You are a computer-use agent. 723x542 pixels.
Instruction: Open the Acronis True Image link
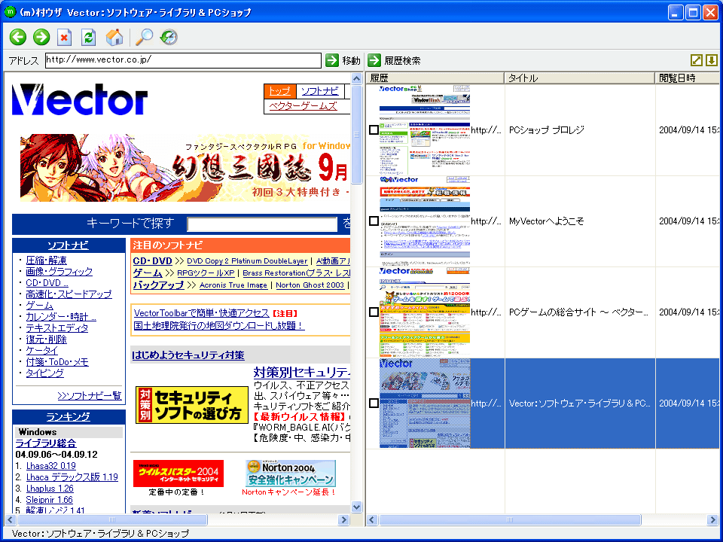pyautogui.click(x=233, y=285)
